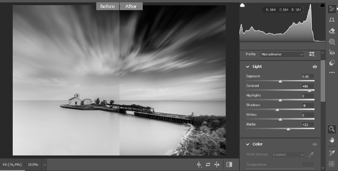Image resolution: width=338 pixels, height=171 pixels.
Task: Toggle the grid overlay icon
Action: click(x=332, y=164)
